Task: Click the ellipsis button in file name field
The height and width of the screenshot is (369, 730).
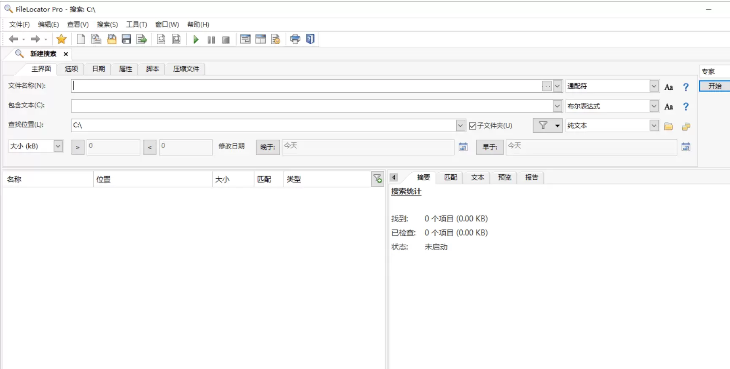Action: pyautogui.click(x=547, y=86)
